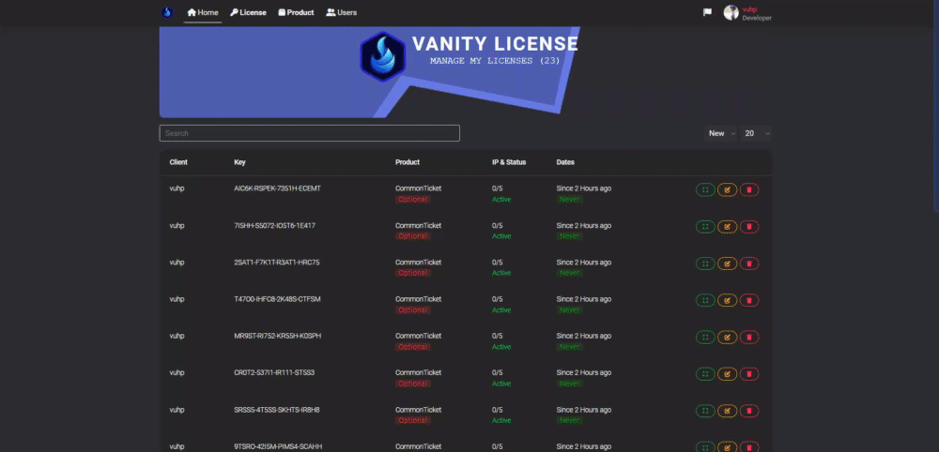The width and height of the screenshot is (939, 452).
Task: Click the green view icon for key SRSS5-4T5SS
Action: click(705, 412)
